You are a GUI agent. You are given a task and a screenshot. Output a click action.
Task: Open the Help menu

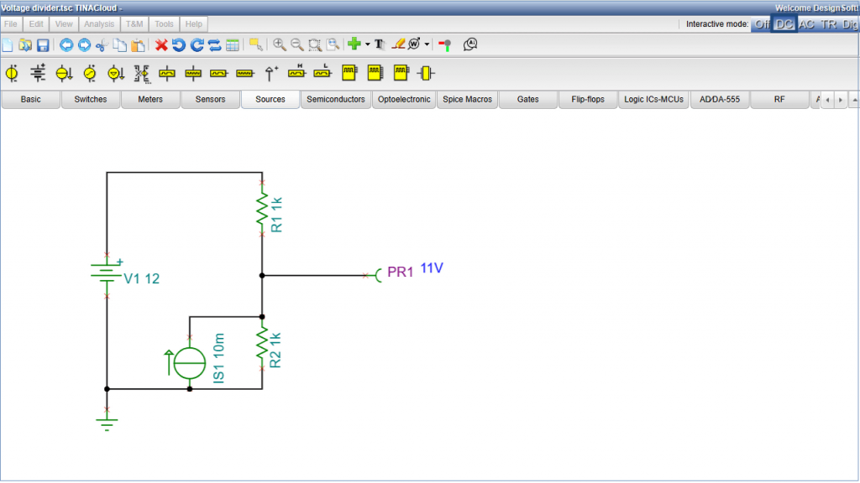(194, 24)
